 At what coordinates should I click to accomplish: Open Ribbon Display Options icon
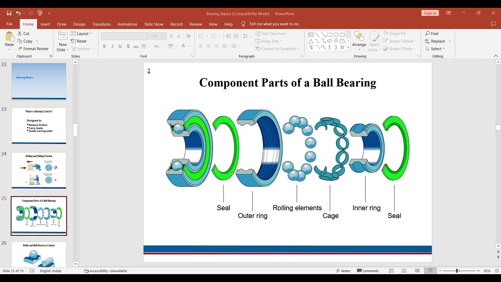(x=449, y=13)
